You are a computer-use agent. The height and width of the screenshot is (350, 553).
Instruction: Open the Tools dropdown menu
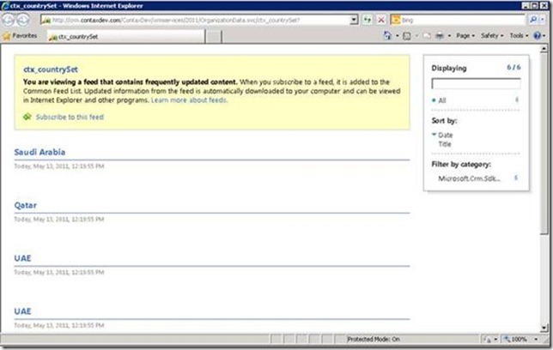coord(519,36)
